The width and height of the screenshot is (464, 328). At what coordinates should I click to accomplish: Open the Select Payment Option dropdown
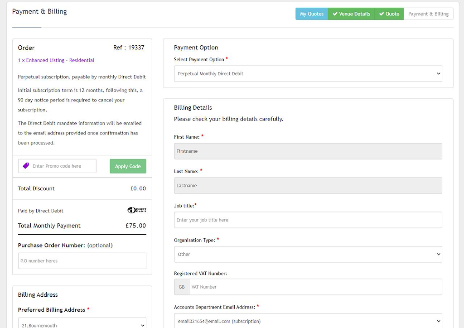point(308,74)
